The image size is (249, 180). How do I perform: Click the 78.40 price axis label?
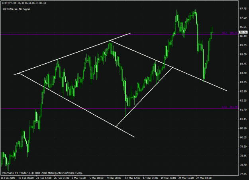coord(243,165)
